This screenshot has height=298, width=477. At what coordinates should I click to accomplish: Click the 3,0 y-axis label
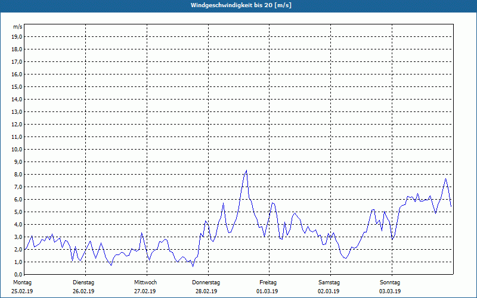(x=18, y=237)
